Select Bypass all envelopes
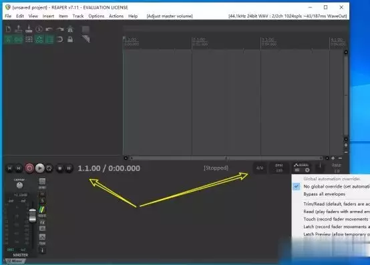The image size is (370, 265). 324,194
